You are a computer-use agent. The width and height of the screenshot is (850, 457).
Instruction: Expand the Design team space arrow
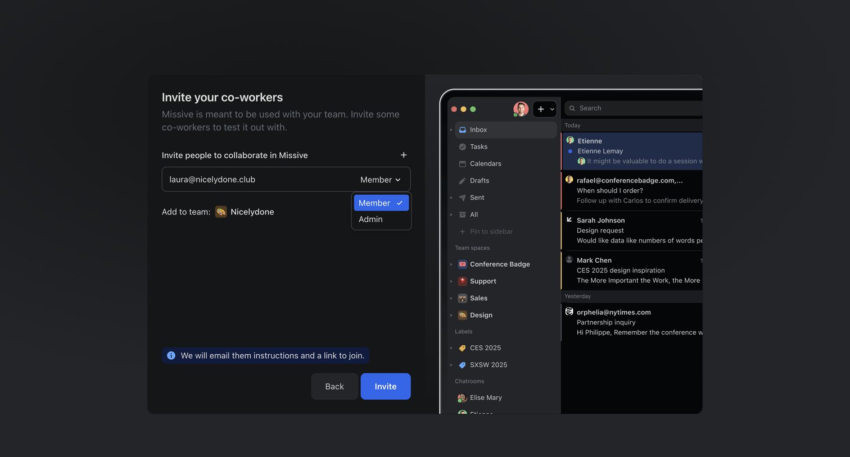pos(451,315)
